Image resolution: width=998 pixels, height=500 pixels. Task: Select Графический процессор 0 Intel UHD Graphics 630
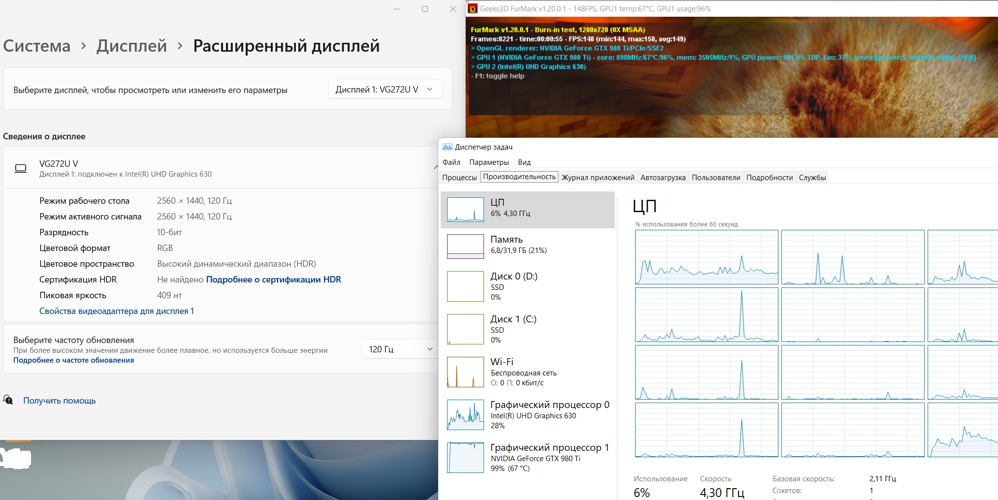coord(528,415)
